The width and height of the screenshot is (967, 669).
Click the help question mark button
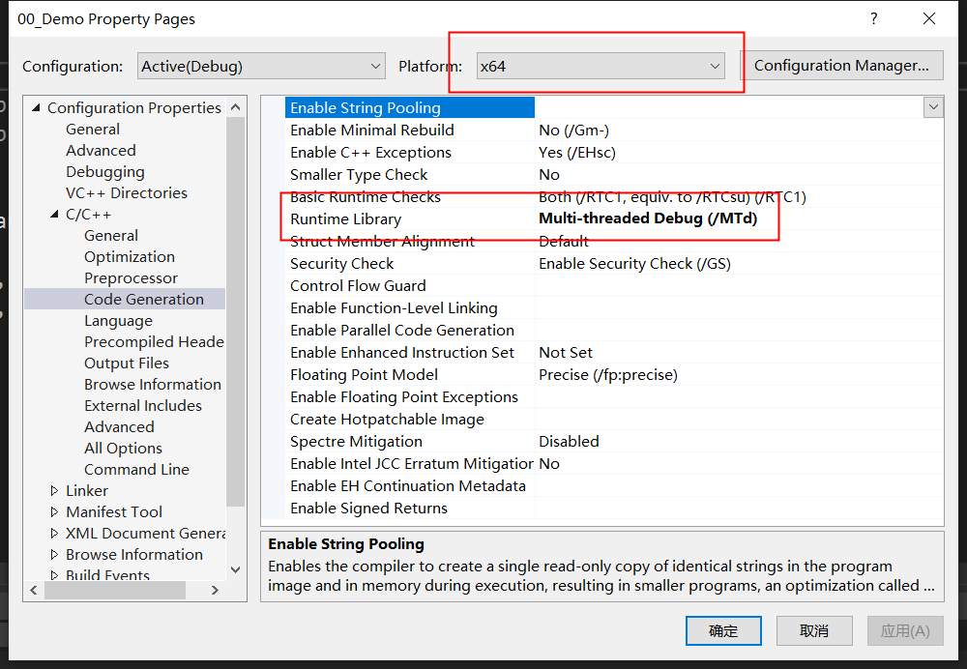[x=874, y=18]
